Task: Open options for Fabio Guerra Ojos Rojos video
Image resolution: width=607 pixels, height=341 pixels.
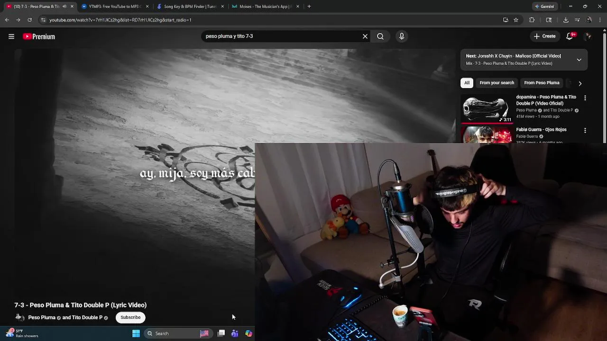Action: point(585,130)
